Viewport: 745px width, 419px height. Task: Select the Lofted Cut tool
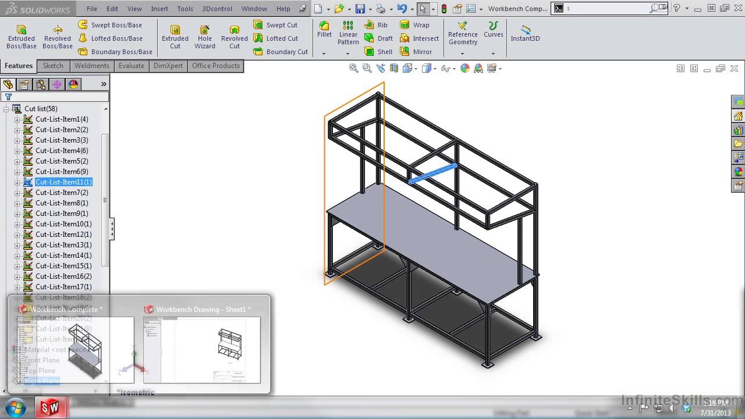coord(275,38)
